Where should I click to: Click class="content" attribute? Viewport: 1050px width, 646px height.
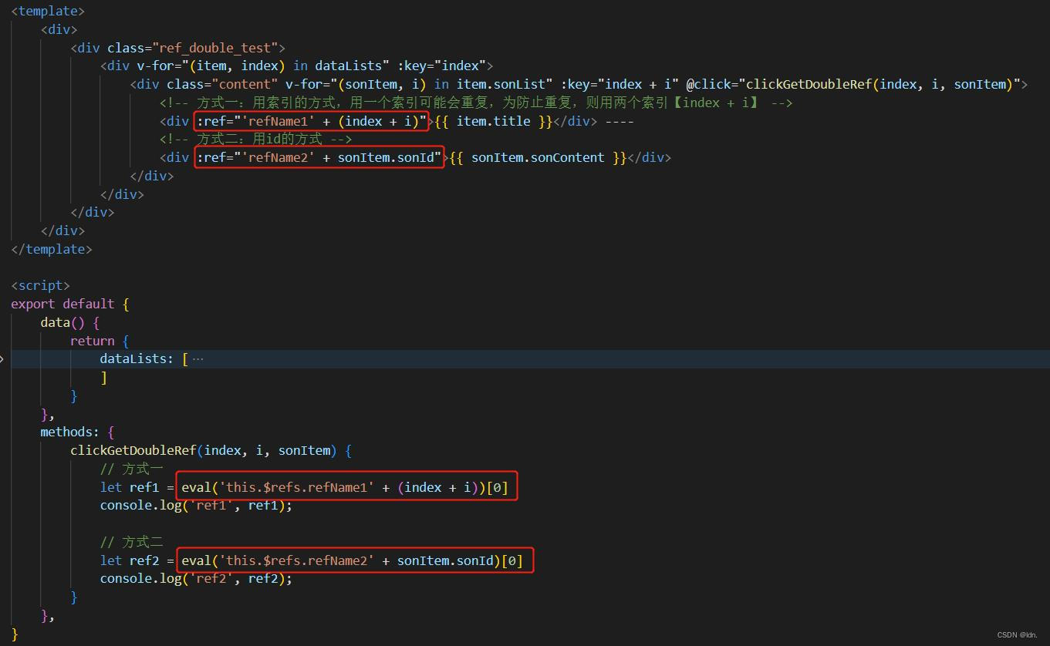(222, 84)
